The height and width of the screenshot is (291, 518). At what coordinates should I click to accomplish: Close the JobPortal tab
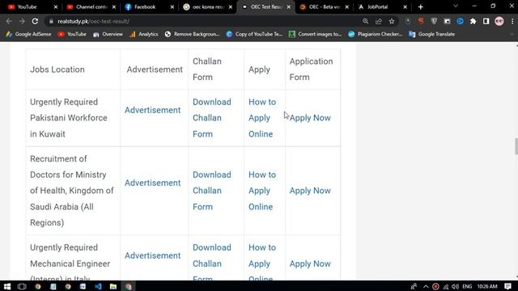point(405,7)
